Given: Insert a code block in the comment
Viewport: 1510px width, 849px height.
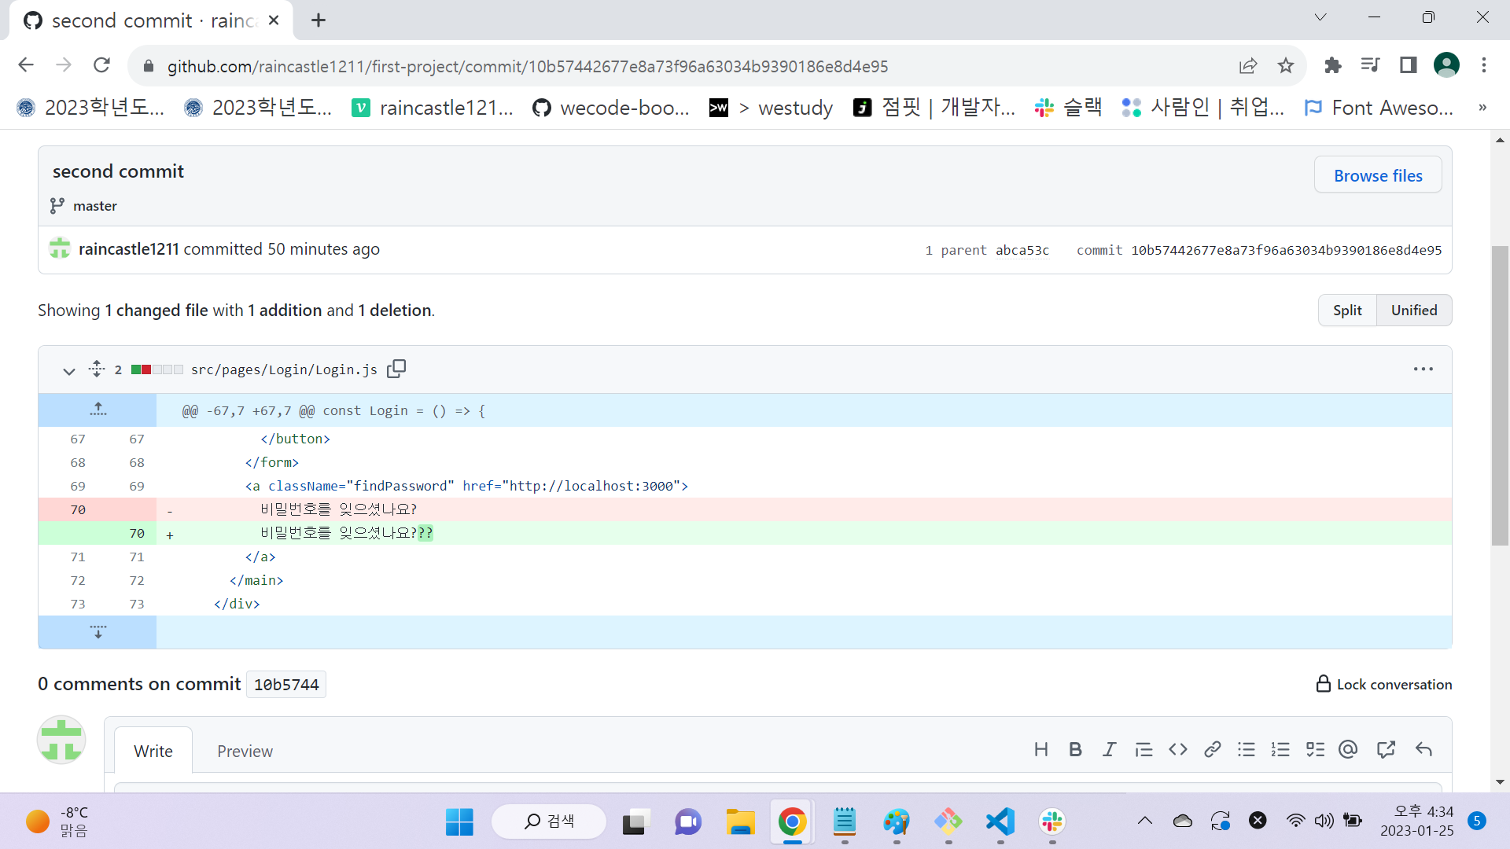Looking at the screenshot, I should [1177, 749].
